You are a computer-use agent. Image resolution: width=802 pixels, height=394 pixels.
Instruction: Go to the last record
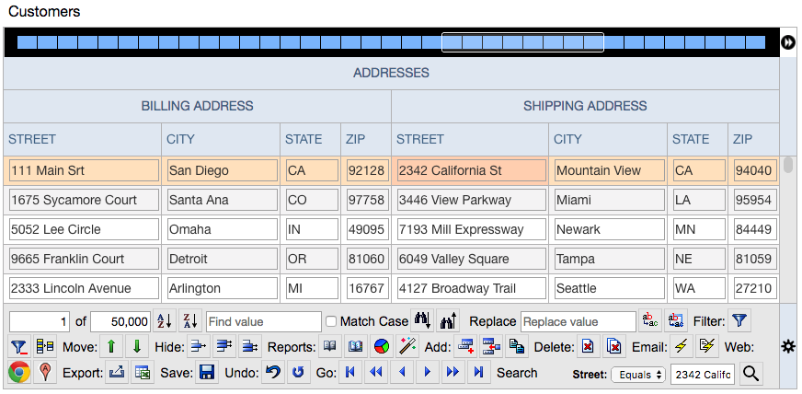coord(477,373)
